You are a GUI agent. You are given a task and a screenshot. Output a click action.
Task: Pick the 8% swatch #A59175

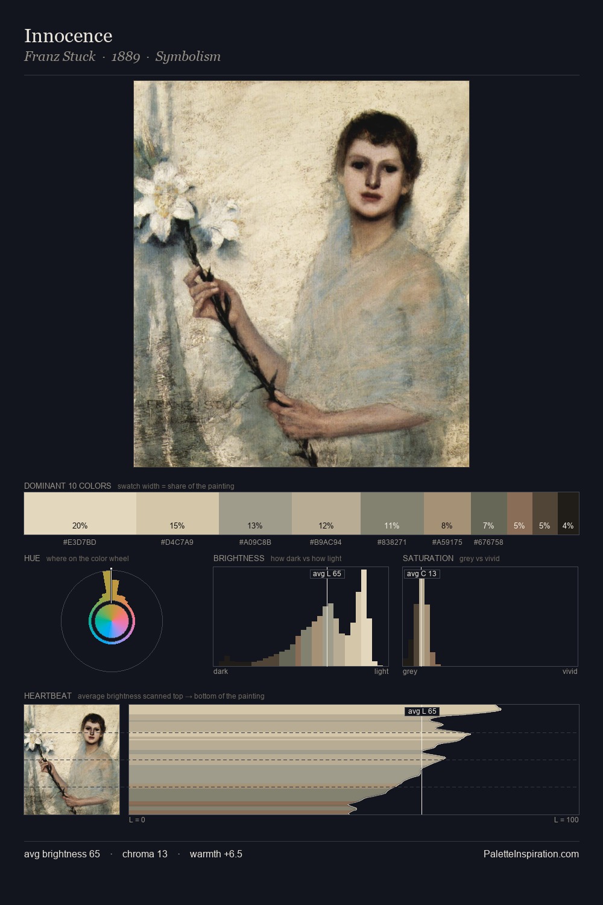447,513
